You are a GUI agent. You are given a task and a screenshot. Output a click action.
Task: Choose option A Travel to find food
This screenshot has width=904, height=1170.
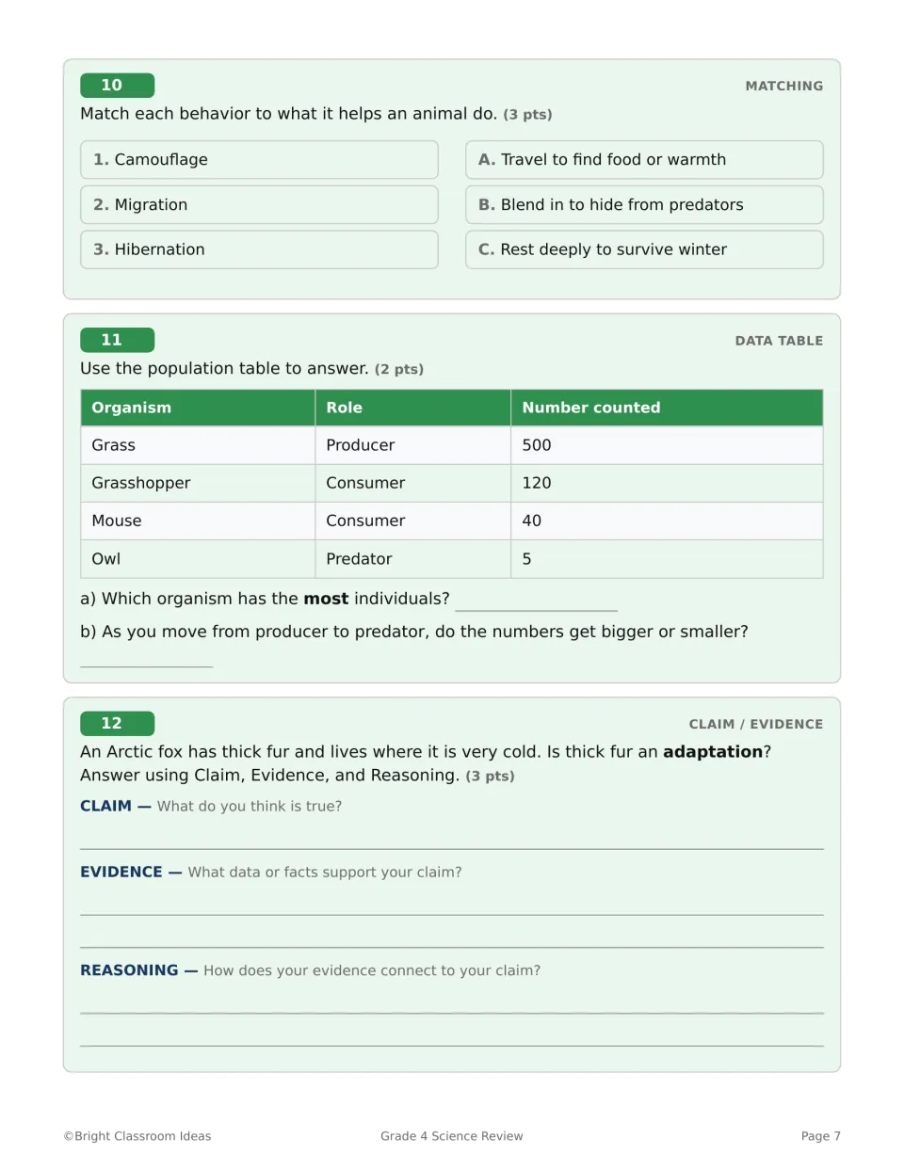[644, 160]
